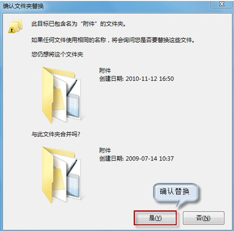Click the 附件 name above the 2009 date

(x=105, y=151)
